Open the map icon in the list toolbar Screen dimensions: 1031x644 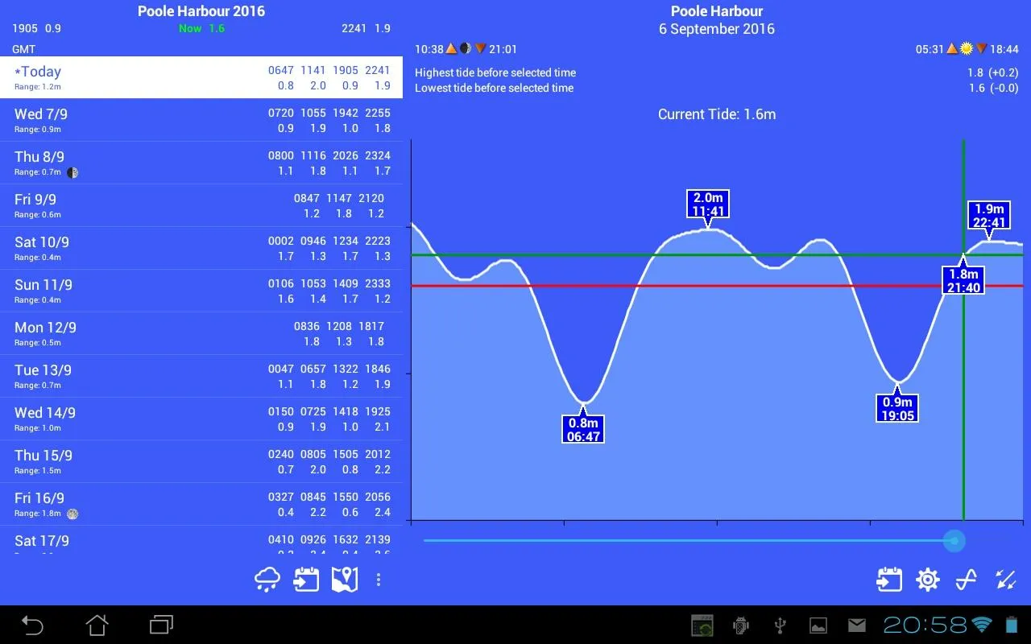[345, 580]
